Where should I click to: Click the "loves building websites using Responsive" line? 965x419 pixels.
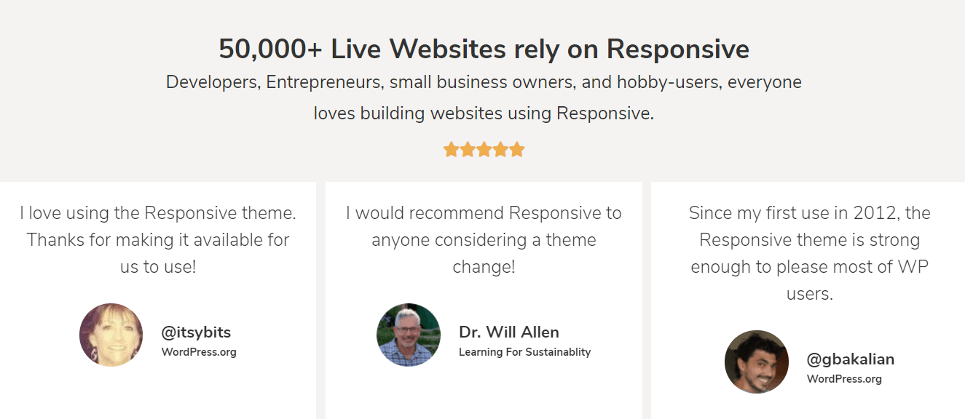click(484, 113)
